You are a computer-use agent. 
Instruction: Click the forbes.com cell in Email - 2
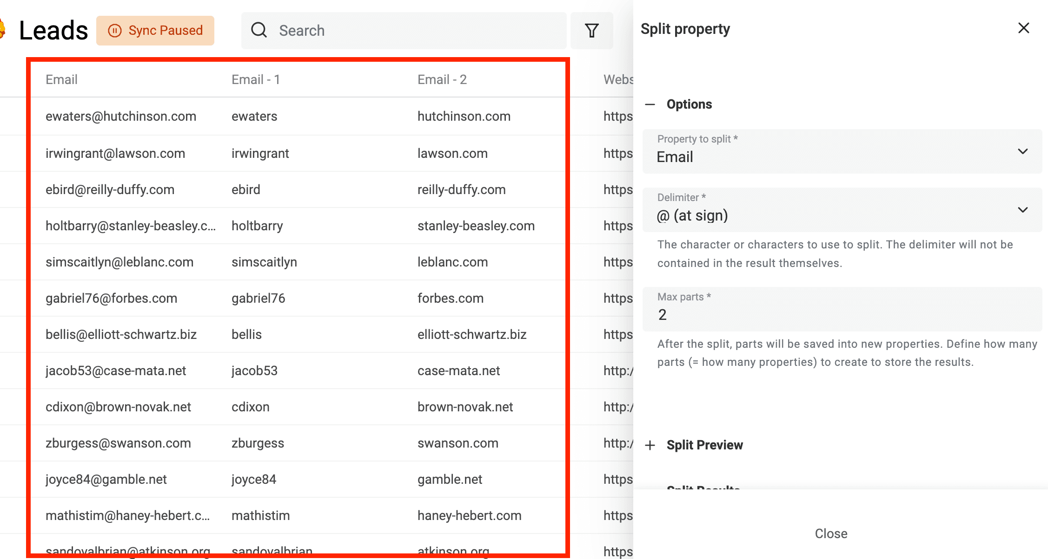click(x=451, y=299)
